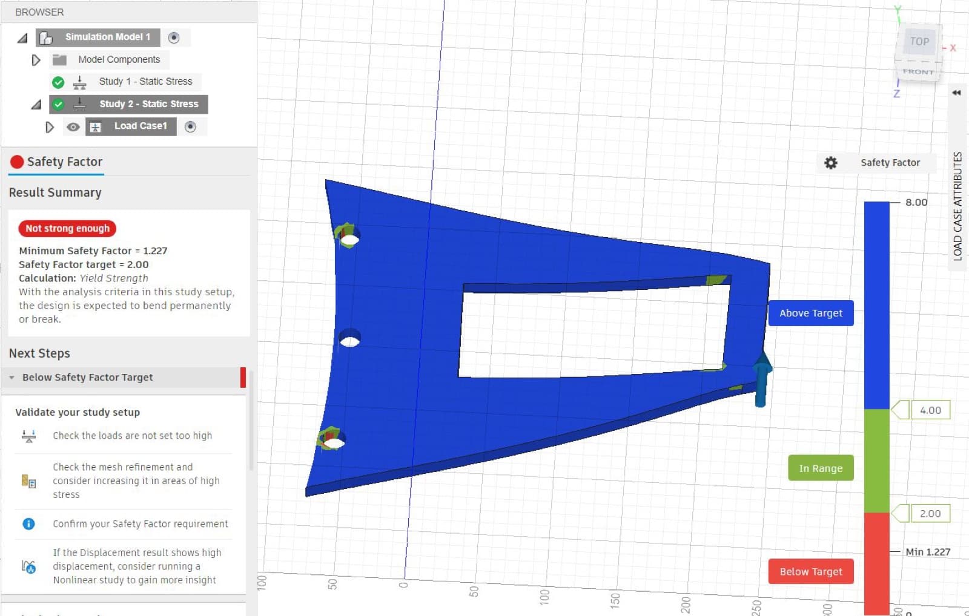This screenshot has width=969, height=616.
Task: Click the TOP face of view cube
Action: (919, 42)
